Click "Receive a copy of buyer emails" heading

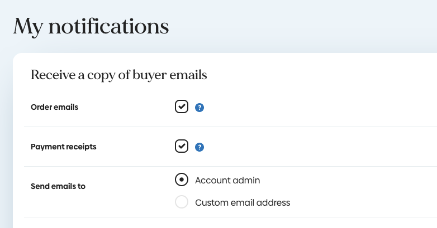coord(118,75)
